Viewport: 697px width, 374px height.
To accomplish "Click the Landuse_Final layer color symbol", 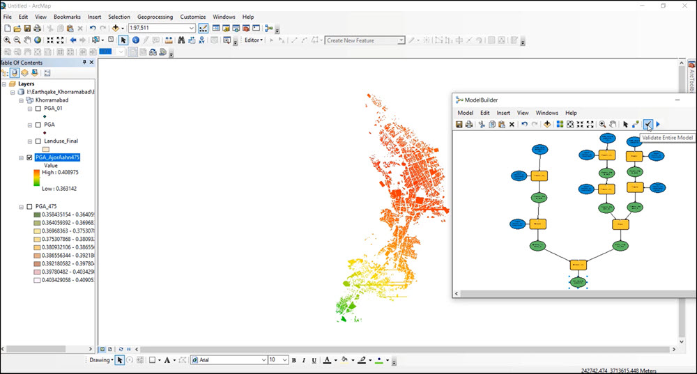I will click(x=46, y=149).
